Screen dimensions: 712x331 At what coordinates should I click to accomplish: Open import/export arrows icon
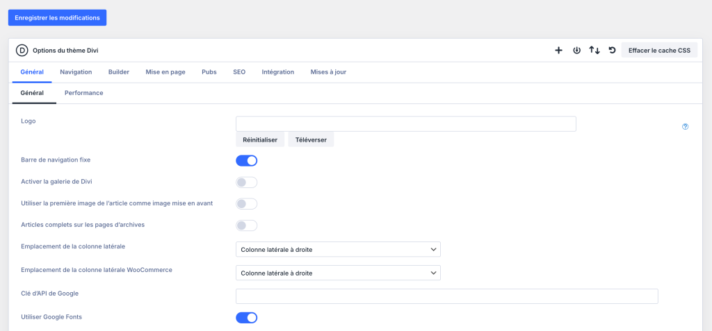point(594,50)
